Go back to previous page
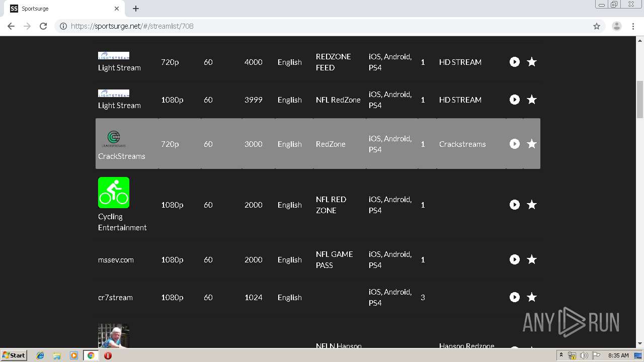The width and height of the screenshot is (644, 362). tap(11, 26)
